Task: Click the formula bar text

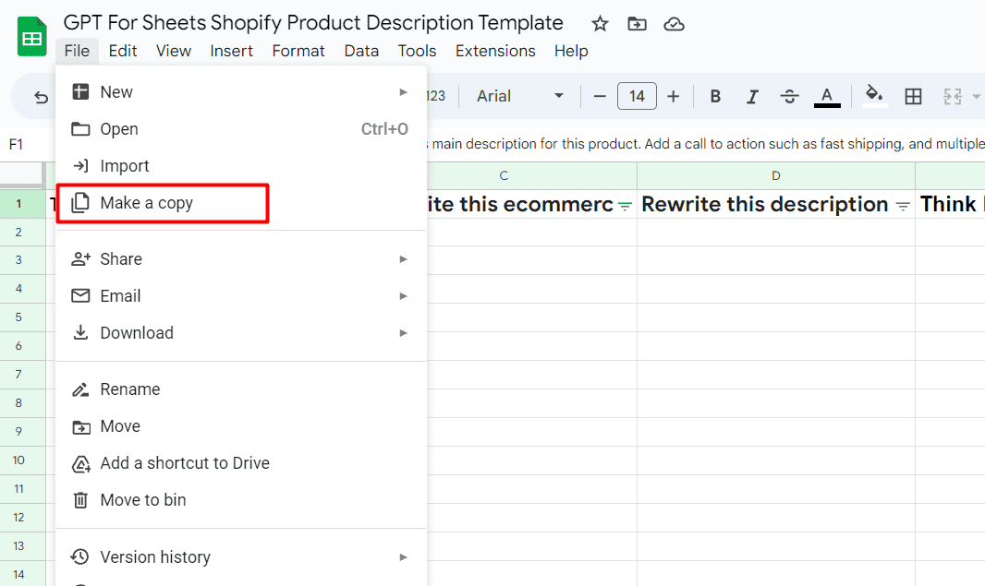Action: (706, 144)
